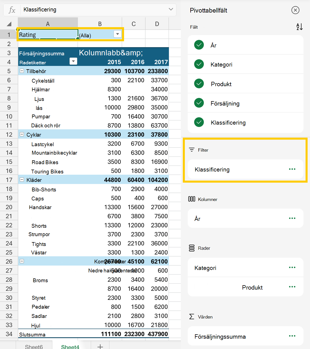This screenshot has height=349, width=310.
Task: Add a new sheet with plus icon
Action: 100,346
